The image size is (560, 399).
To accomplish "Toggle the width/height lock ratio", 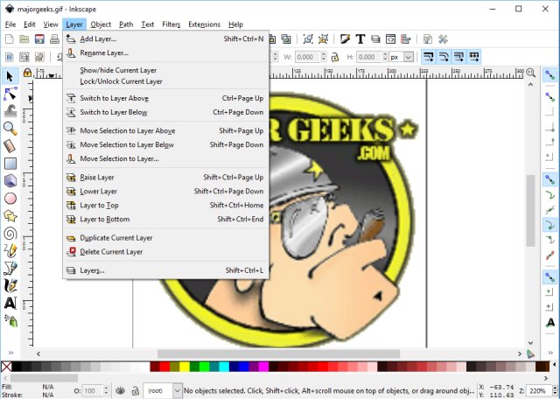I will [x=334, y=57].
